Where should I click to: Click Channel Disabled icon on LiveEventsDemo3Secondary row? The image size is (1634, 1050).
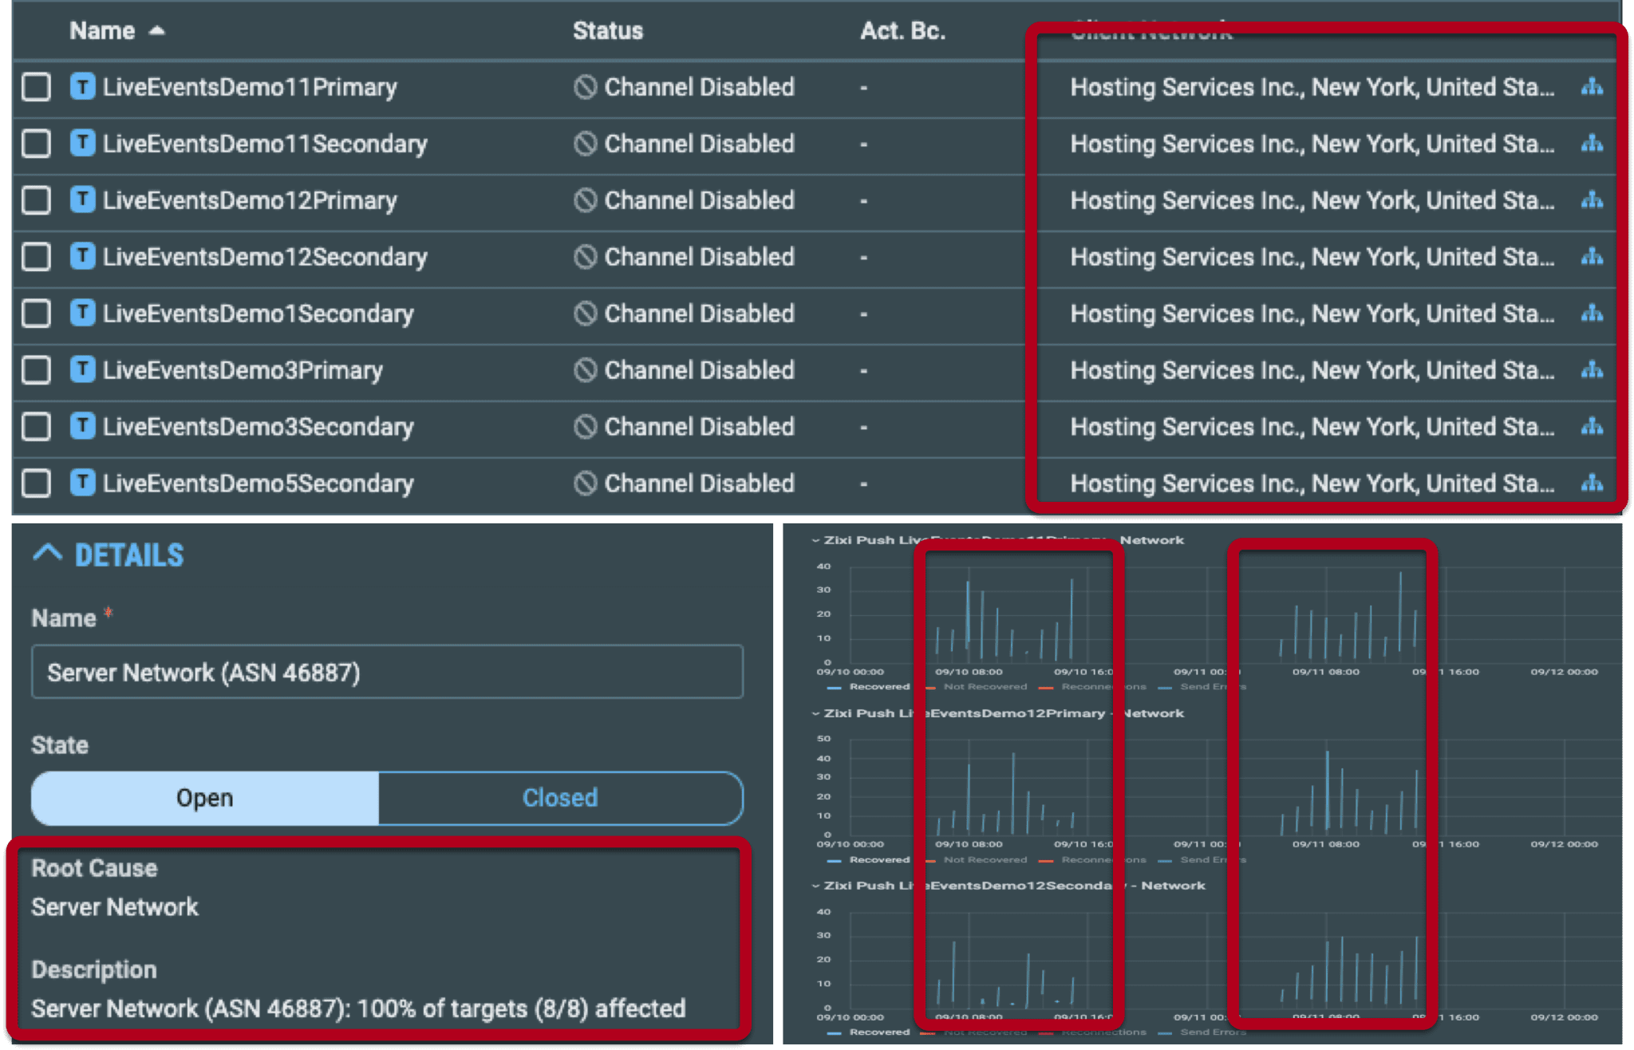585,427
